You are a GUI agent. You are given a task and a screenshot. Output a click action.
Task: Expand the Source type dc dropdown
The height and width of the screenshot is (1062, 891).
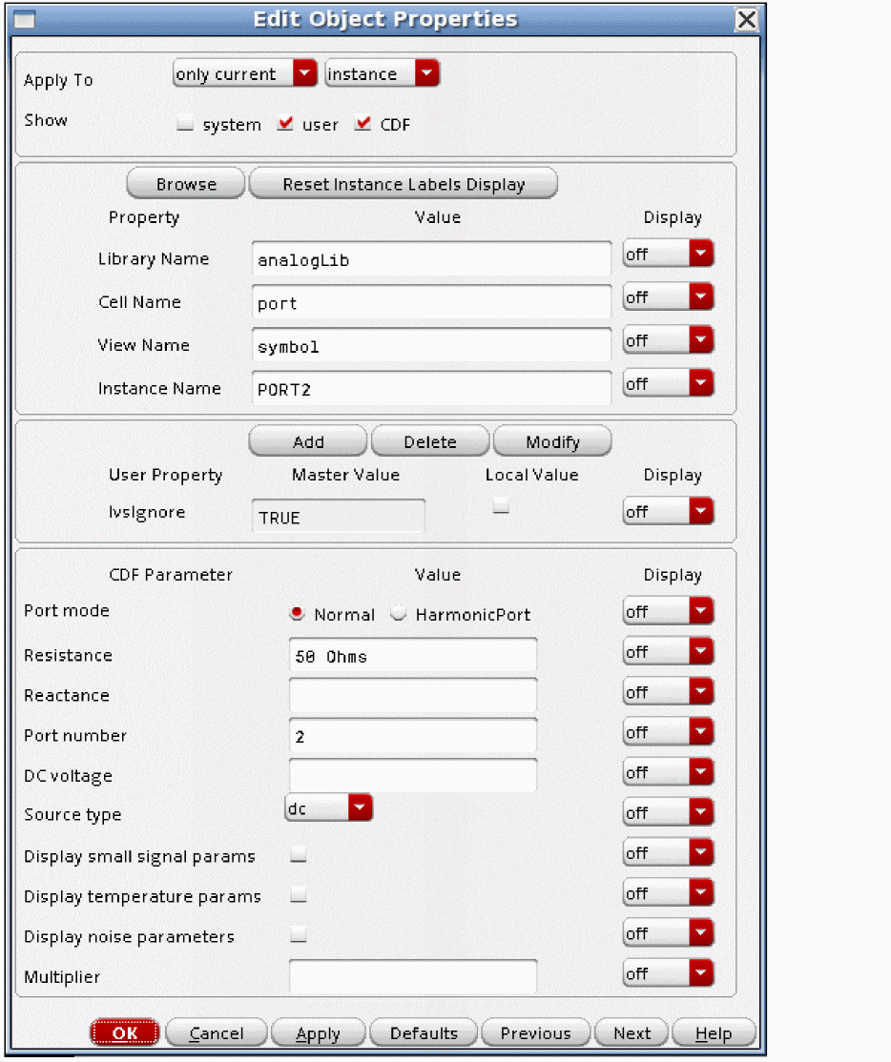(x=328, y=808)
